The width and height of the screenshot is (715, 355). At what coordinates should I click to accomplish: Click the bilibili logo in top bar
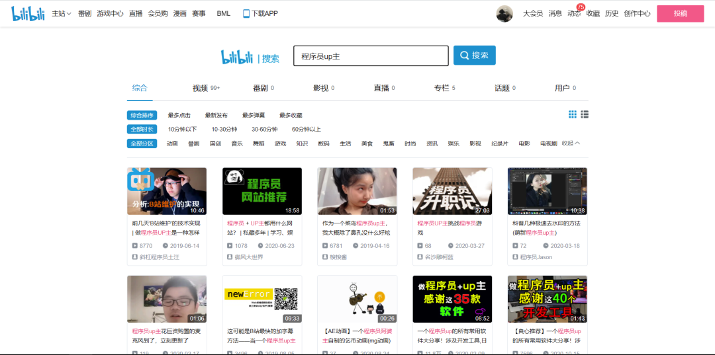[x=28, y=13]
